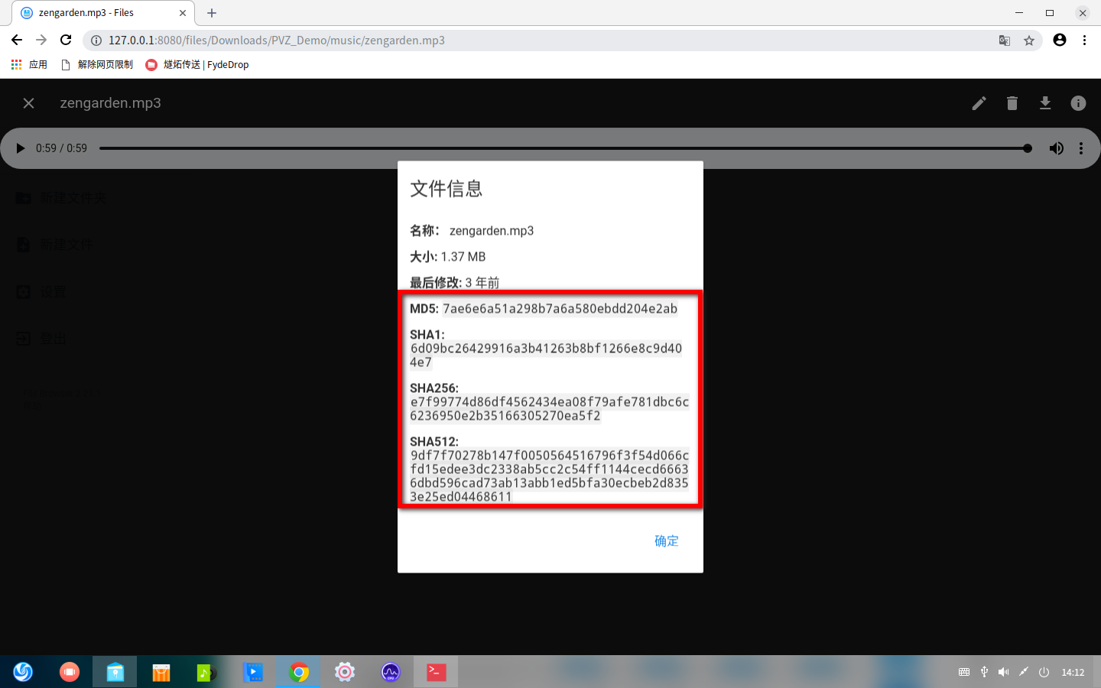Screen dimensions: 1101x688
Task: Open system settings gear in taskbar
Action: (x=345, y=672)
